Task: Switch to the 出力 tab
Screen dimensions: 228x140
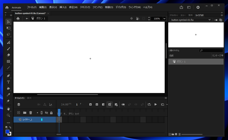Action: (29, 98)
